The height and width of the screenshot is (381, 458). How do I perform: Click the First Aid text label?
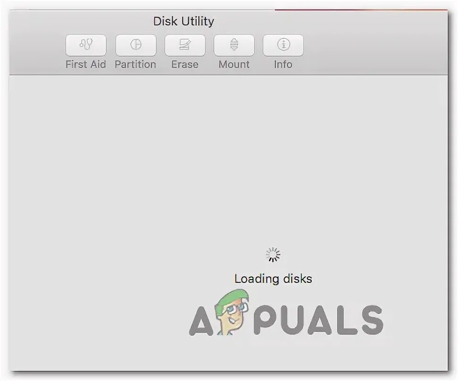tap(85, 64)
